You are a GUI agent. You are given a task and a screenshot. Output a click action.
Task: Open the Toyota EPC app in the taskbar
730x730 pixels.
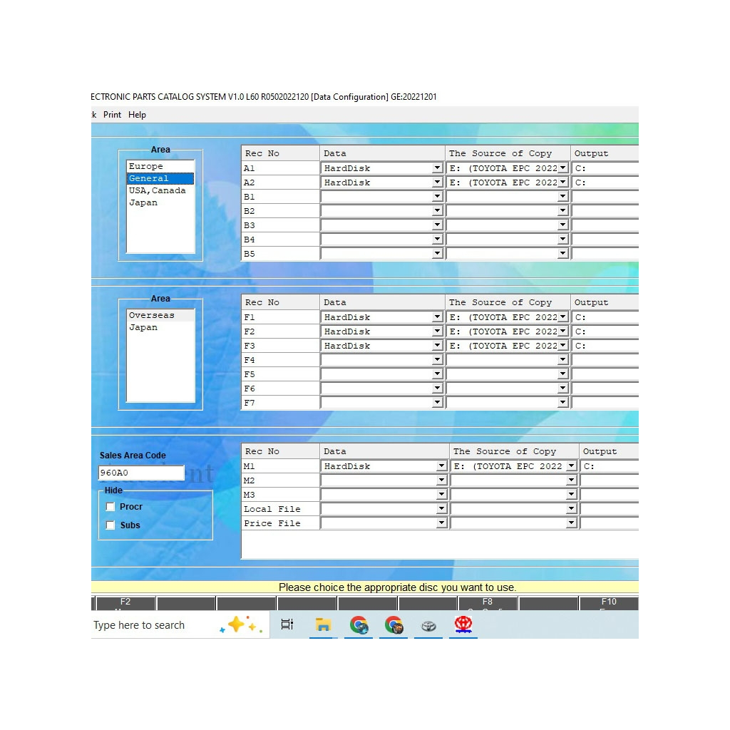tap(428, 626)
